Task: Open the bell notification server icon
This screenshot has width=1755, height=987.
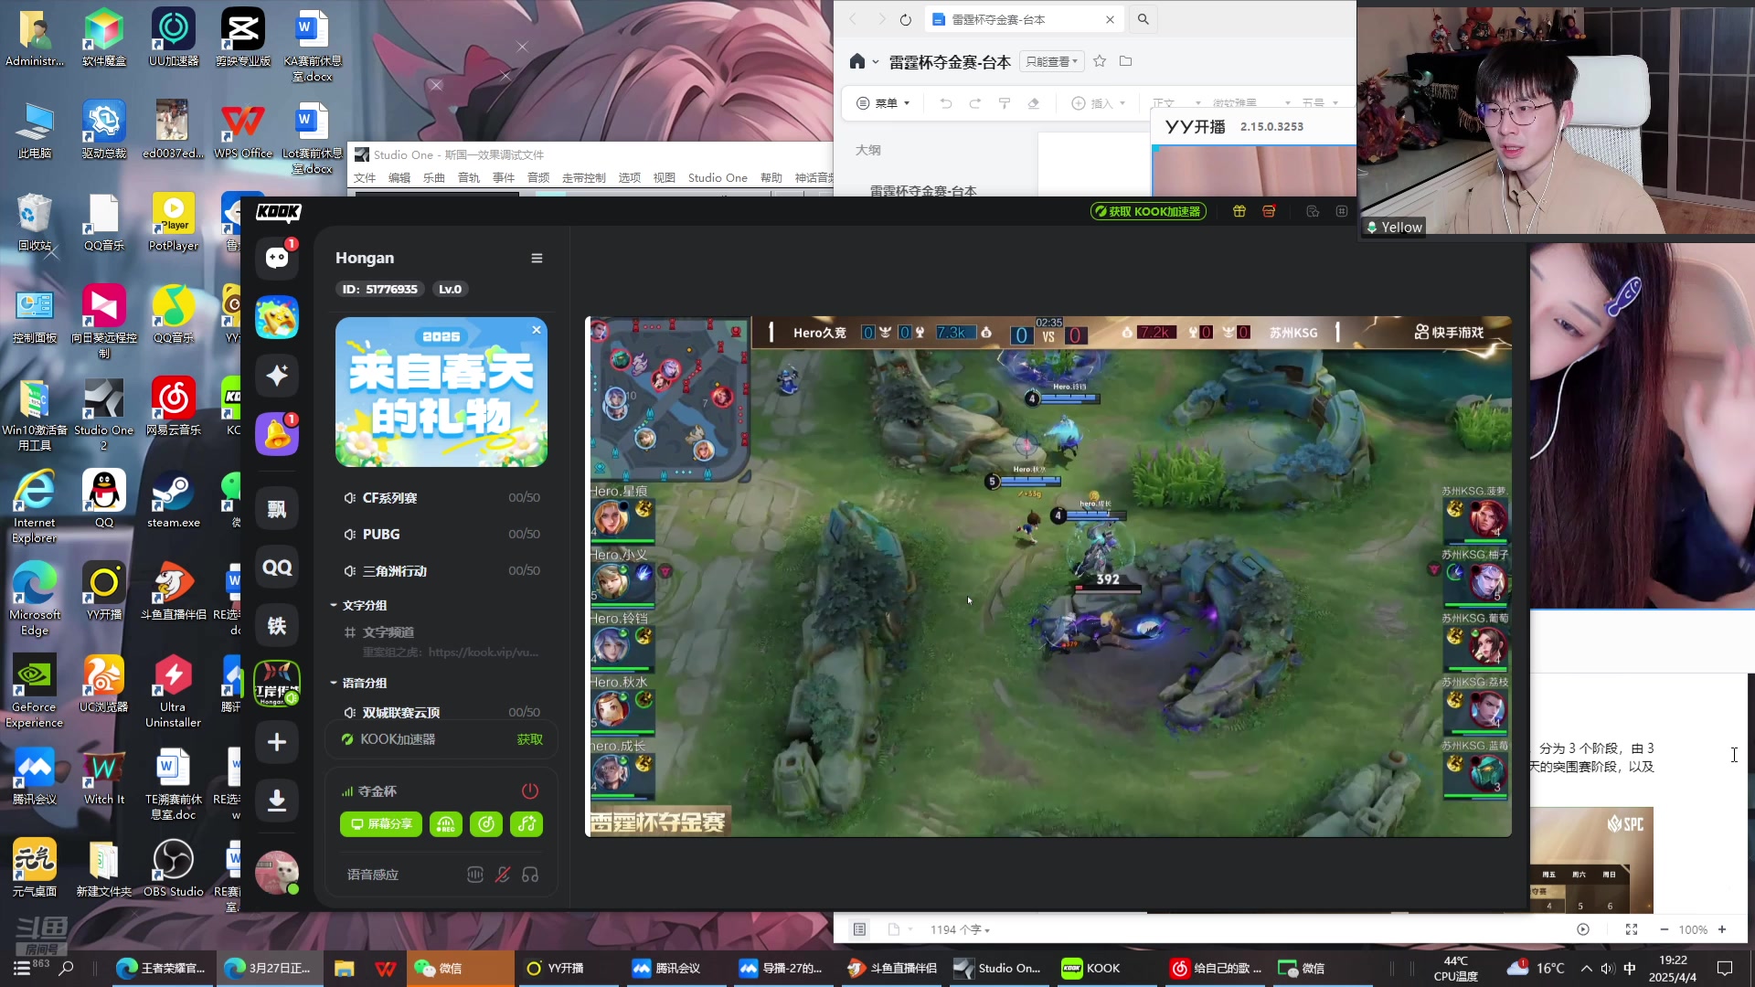Action: (x=277, y=434)
